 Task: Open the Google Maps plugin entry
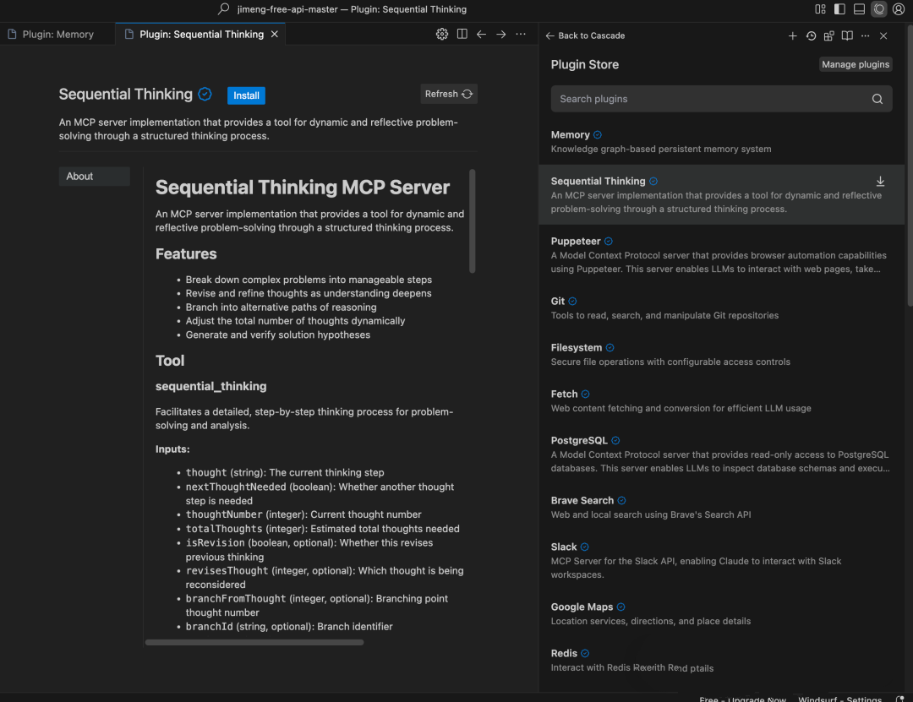pos(721,614)
